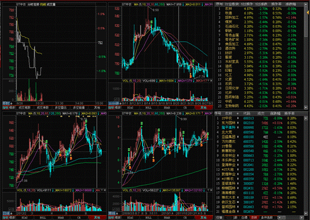This screenshot has width=310, height=220.
Task: Select the 成交单数 indicator tab under intraday chart
Action: pos(43,108)
